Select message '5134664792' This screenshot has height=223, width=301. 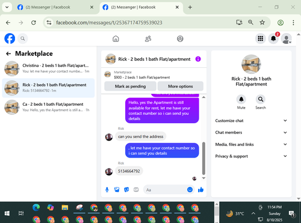point(129,171)
